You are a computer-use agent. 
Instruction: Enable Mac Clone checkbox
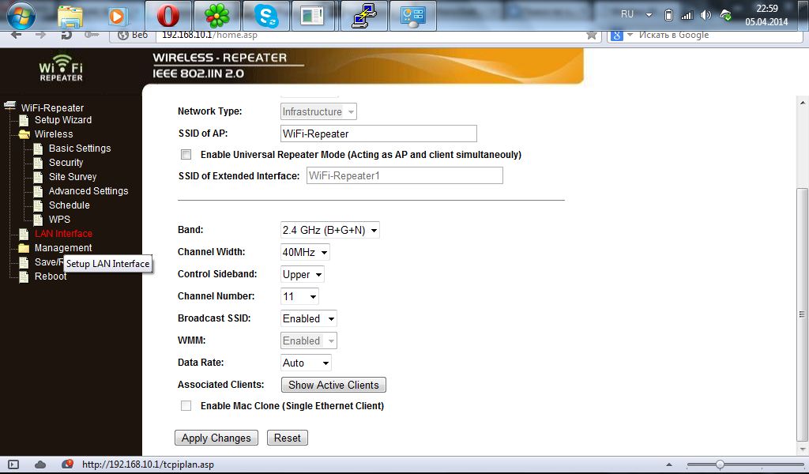(186, 406)
